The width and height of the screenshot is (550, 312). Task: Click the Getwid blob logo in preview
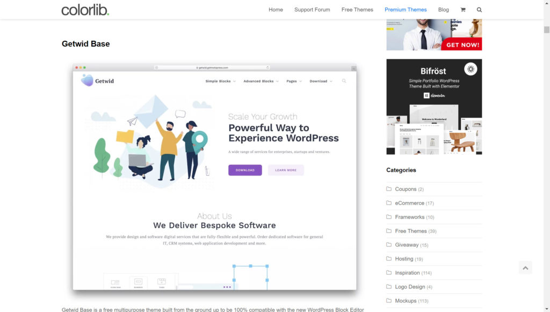[x=87, y=81]
